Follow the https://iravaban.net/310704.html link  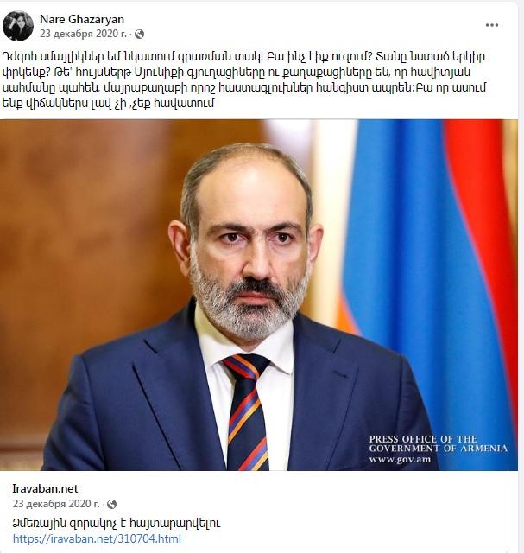(x=97, y=538)
